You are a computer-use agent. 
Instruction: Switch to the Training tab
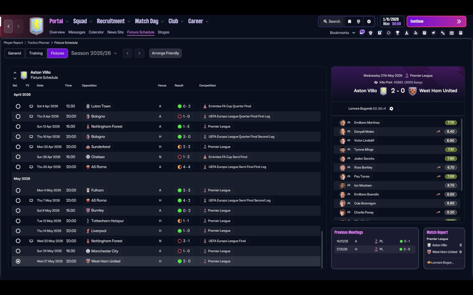pyautogui.click(x=36, y=53)
